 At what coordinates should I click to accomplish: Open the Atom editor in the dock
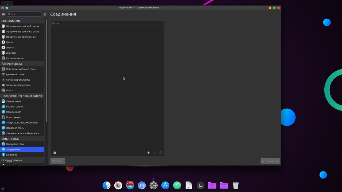[x=177, y=185]
